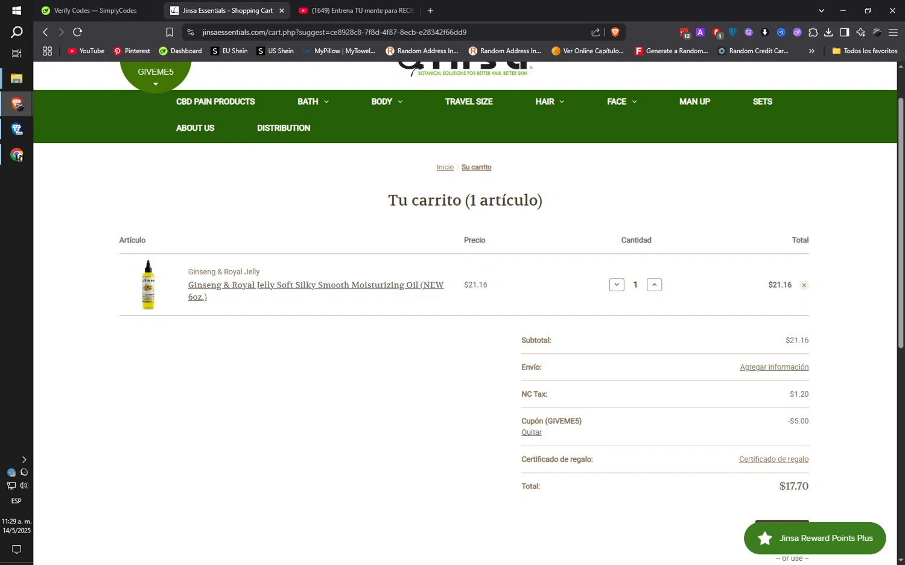Viewport: 905px width, 565px height.
Task: Click the Inicio breadcrumb link
Action: point(445,168)
